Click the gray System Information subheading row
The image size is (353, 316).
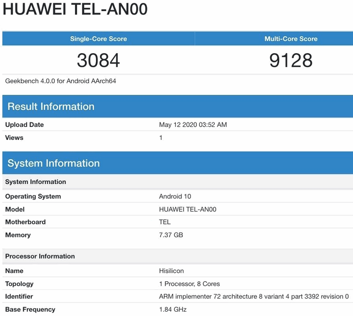pos(177,181)
